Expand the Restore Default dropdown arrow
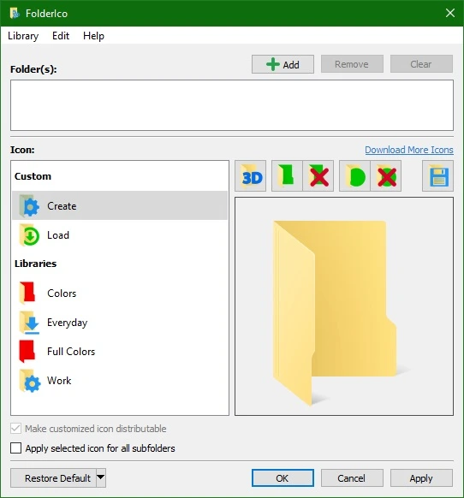 pyautogui.click(x=101, y=477)
